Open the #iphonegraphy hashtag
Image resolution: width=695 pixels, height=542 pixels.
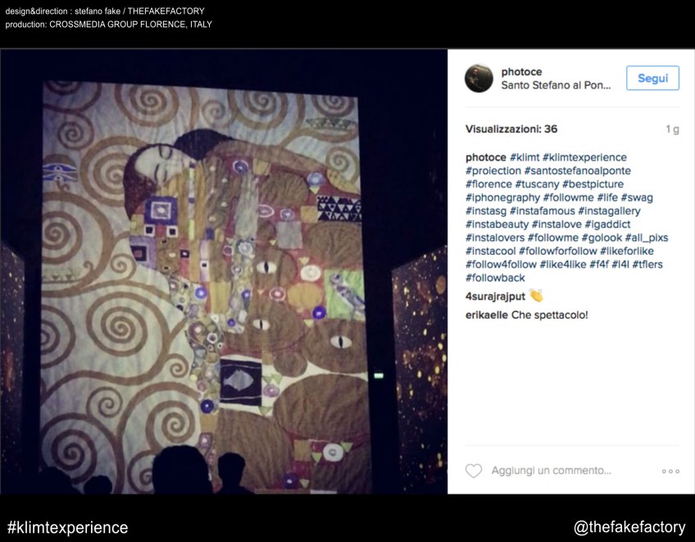click(x=502, y=197)
